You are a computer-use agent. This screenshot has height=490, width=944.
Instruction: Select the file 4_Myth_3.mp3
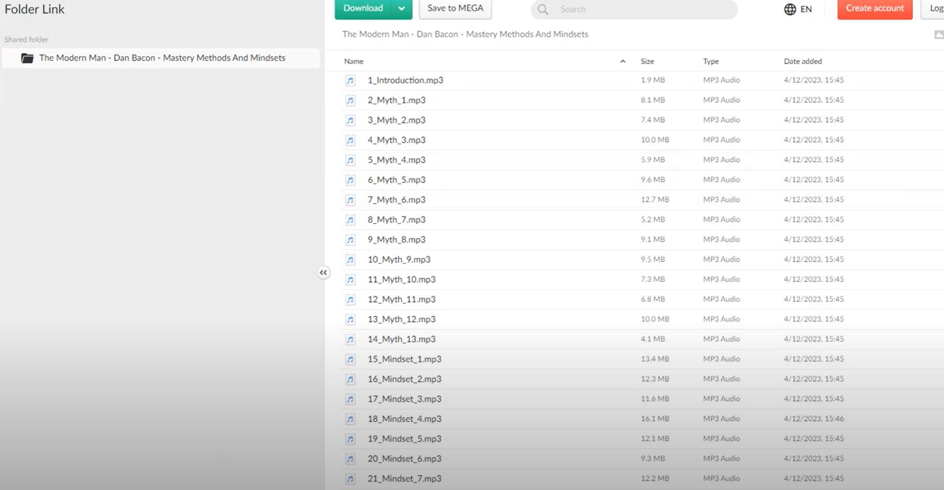pyautogui.click(x=397, y=140)
